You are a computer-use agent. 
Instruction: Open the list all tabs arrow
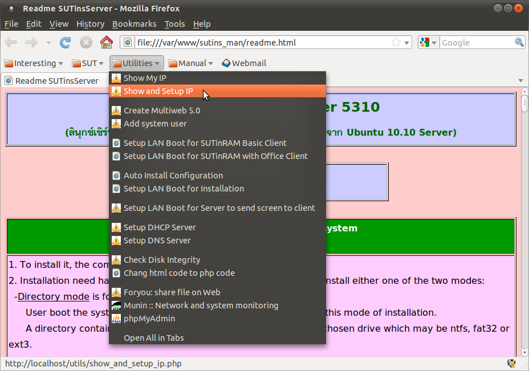520,80
